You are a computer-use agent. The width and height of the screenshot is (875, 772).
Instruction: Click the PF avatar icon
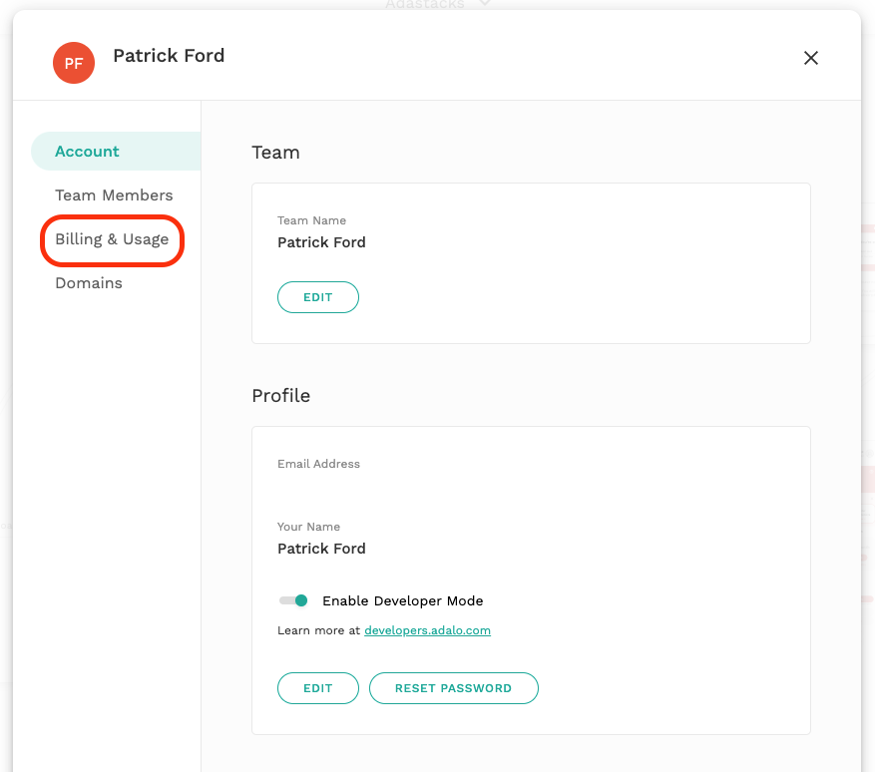tap(73, 63)
